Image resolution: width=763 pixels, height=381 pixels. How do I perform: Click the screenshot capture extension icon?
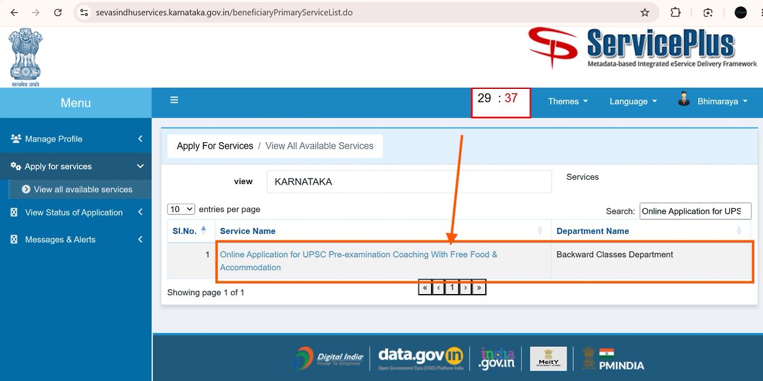[708, 13]
